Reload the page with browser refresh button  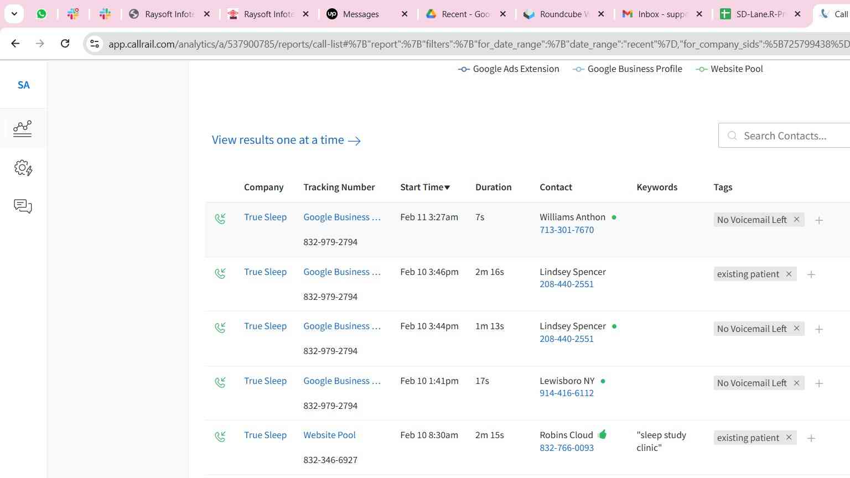[65, 43]
